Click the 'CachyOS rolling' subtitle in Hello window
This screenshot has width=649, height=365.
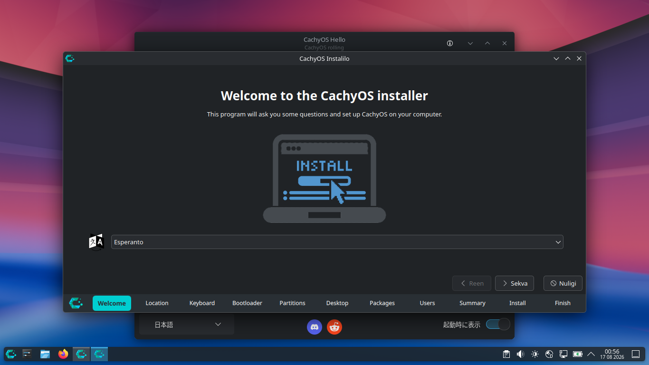point(324,48)
